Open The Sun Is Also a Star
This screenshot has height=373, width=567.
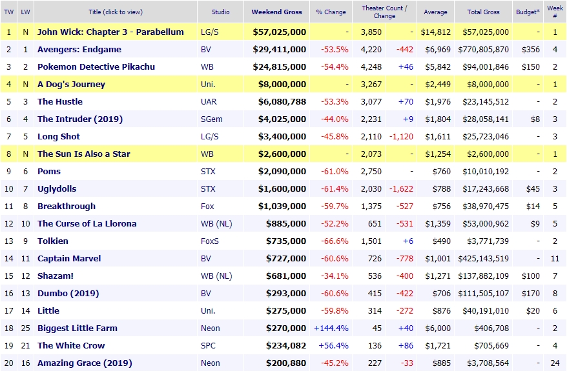[83, 154]
